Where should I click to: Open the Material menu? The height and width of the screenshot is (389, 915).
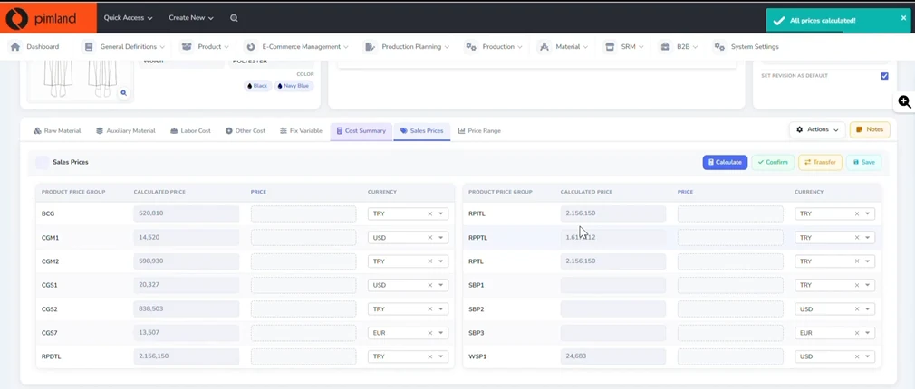[563, 46]
